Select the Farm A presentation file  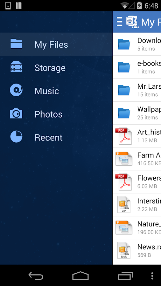137,159
